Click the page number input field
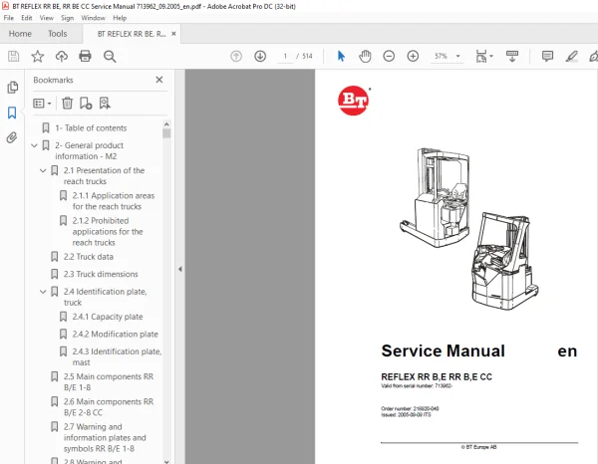Image resolution: width=598 pixels, height=464 pixels. [285, 57]
